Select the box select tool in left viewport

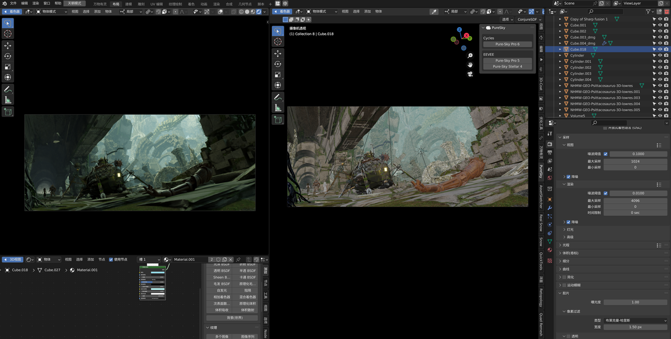[8, 23]
